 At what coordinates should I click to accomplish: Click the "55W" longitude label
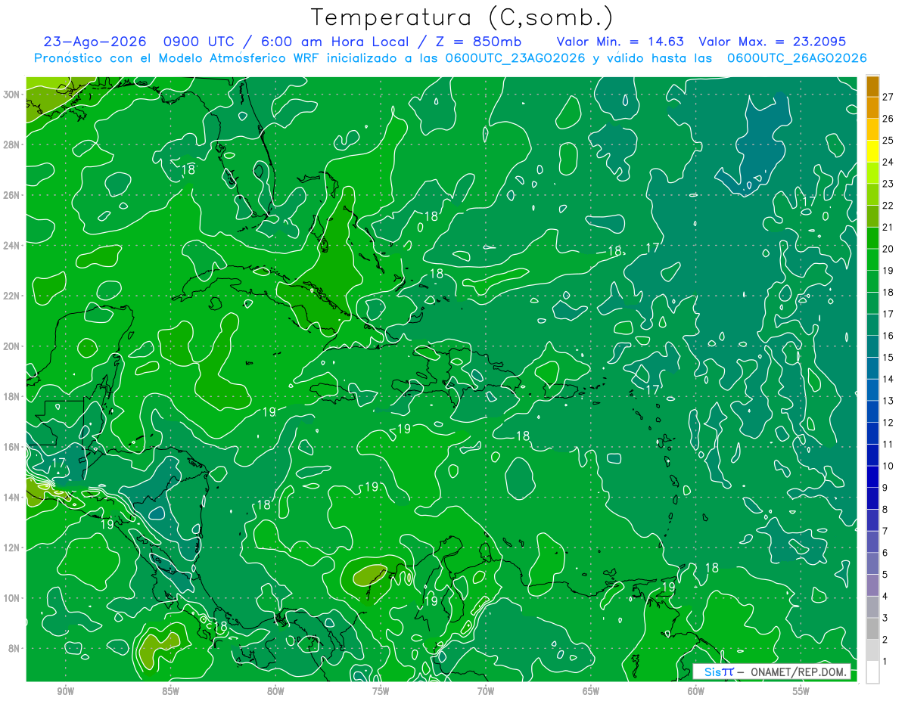(x=801, y=690)
